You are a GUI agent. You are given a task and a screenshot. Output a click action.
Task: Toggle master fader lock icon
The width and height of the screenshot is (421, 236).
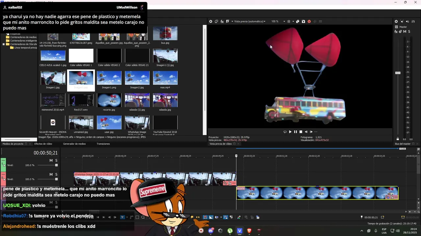point(398,139)
